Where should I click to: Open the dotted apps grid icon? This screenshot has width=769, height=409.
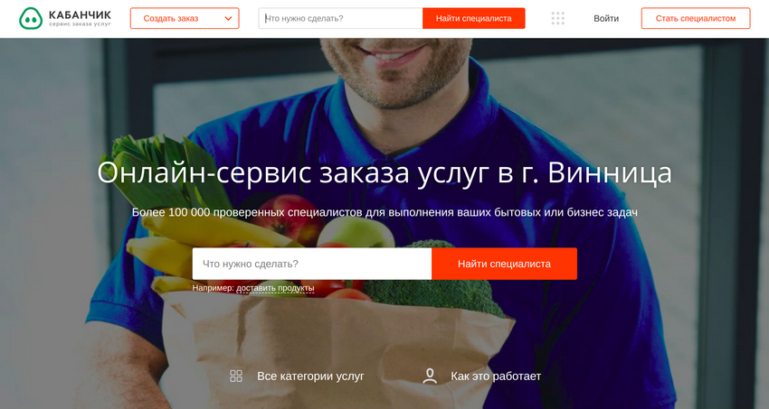point(557,19)
